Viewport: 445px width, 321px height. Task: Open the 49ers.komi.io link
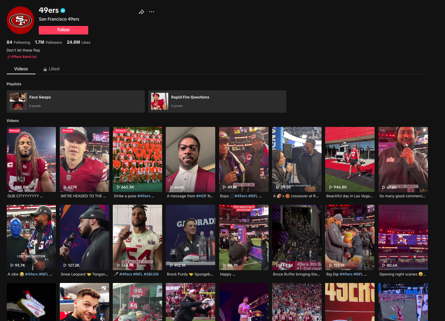24,57
